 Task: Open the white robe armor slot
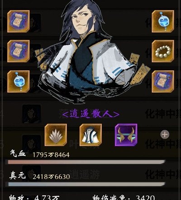[91, 135]
